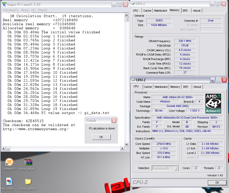This screenshot has width=229, height=193.
Task: Close the Super PI window
Action: [126, 5]
